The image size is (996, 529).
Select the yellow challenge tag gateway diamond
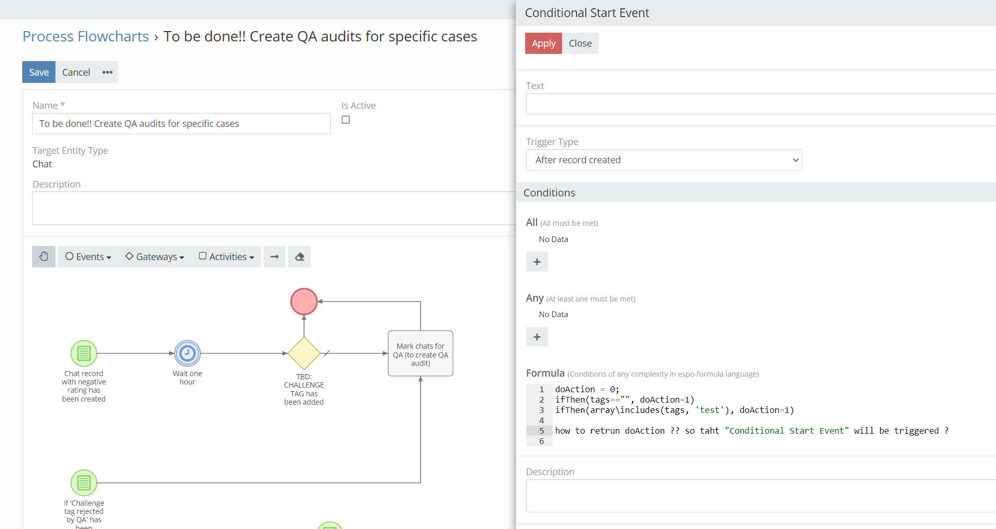point(304,353)
